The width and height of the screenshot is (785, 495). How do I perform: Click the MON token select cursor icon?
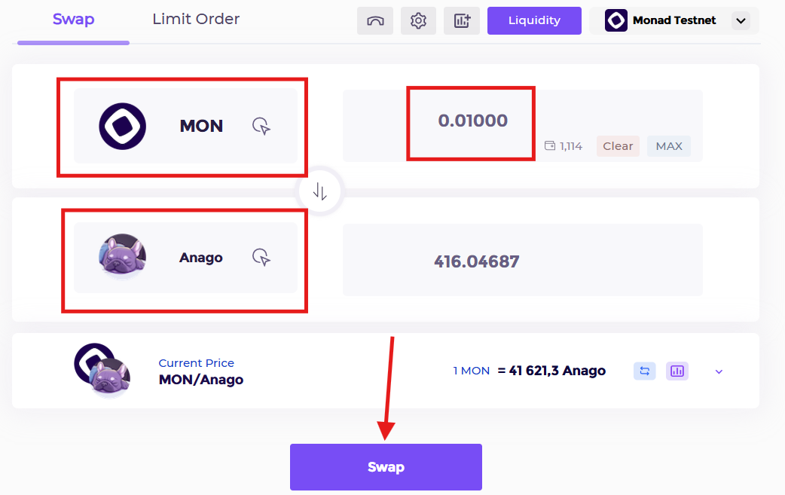pyautogui.click(x=261, y=126)
